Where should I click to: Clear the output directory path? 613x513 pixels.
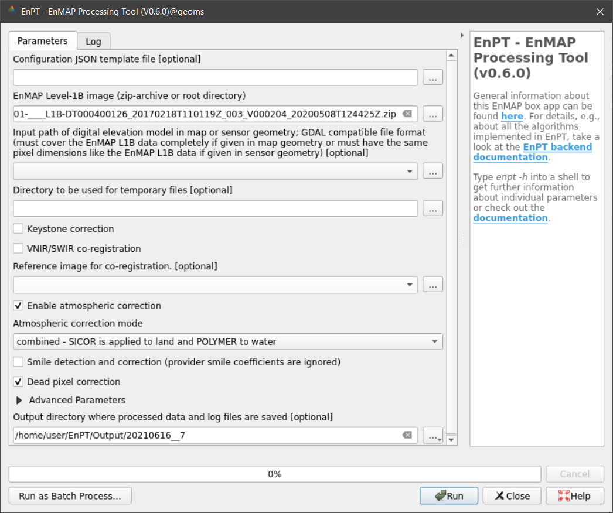click(x=407, y=435)
